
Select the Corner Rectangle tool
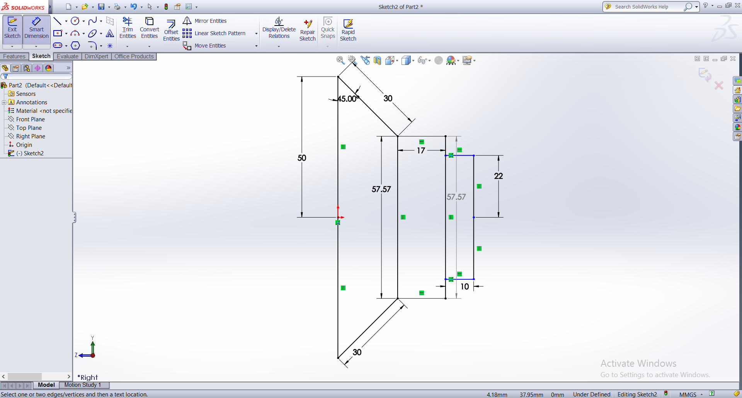coord(58,34)
